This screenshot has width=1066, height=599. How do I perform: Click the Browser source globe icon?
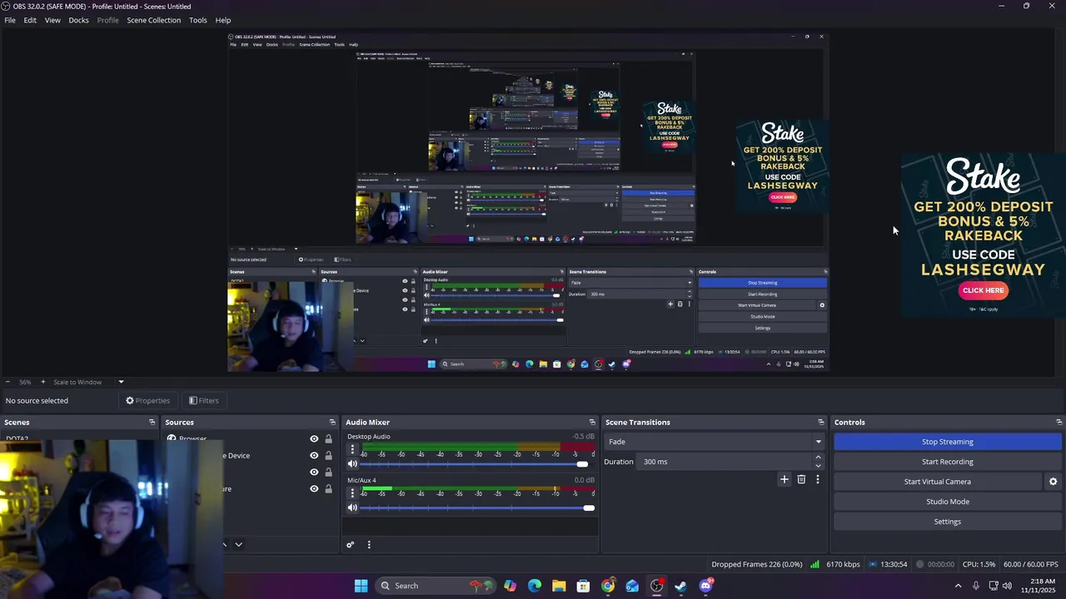pos(172,438)
